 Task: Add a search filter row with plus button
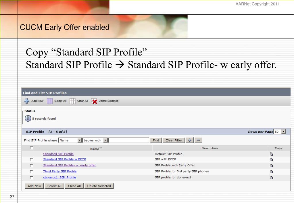click(190, 140)
